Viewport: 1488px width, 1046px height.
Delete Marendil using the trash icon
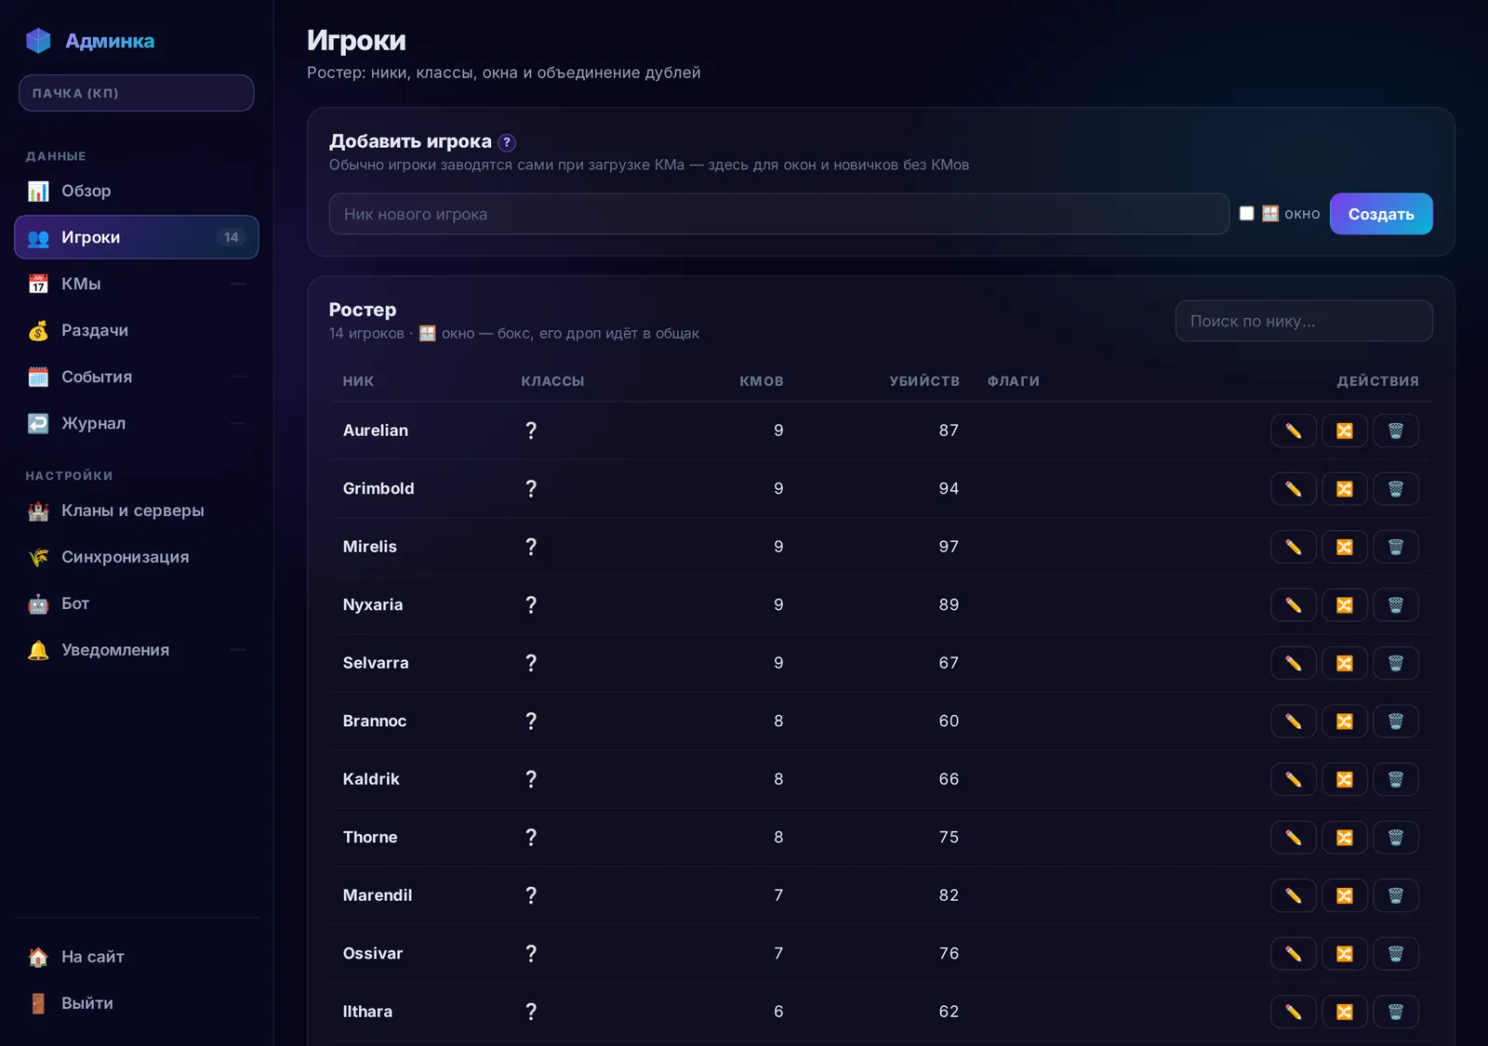click(x=1395, y=895)
